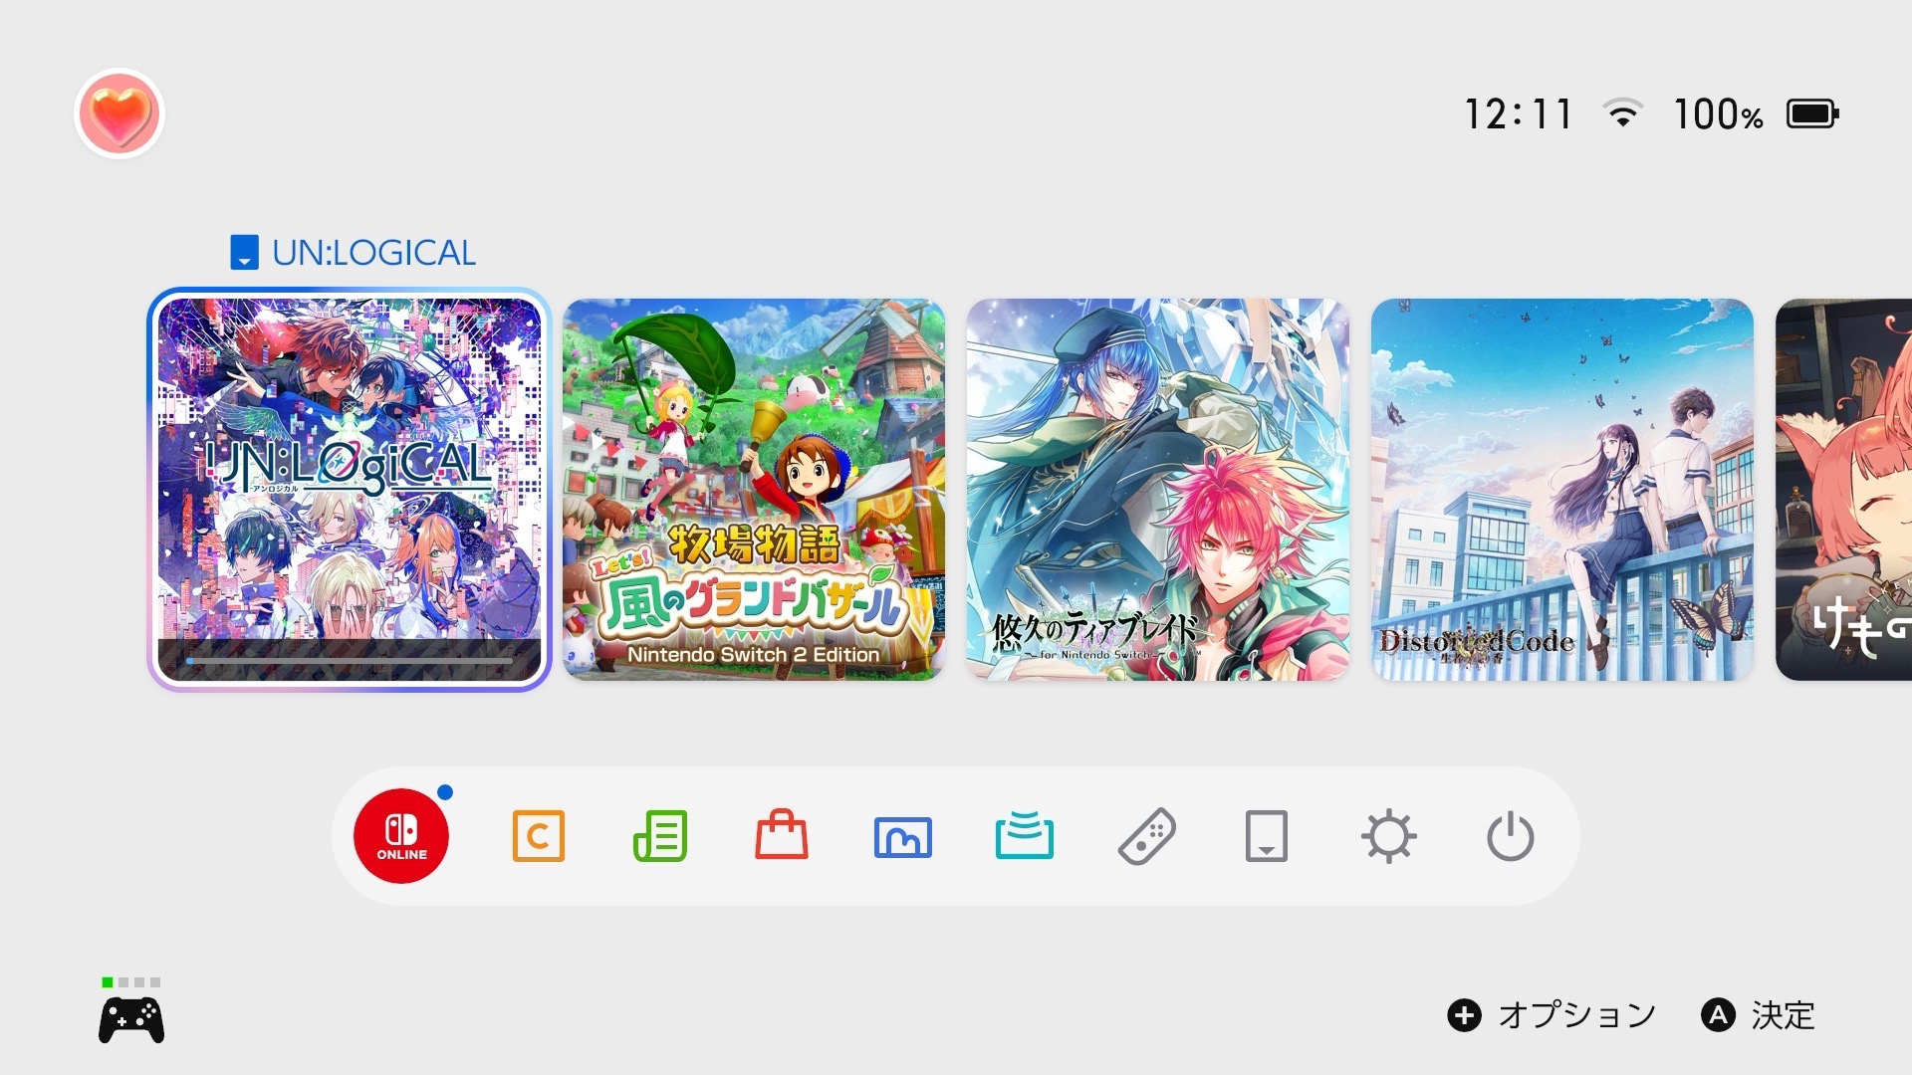Click the オプション plus button
1912x1075 pixels.
click(x=1552, y=1015)
